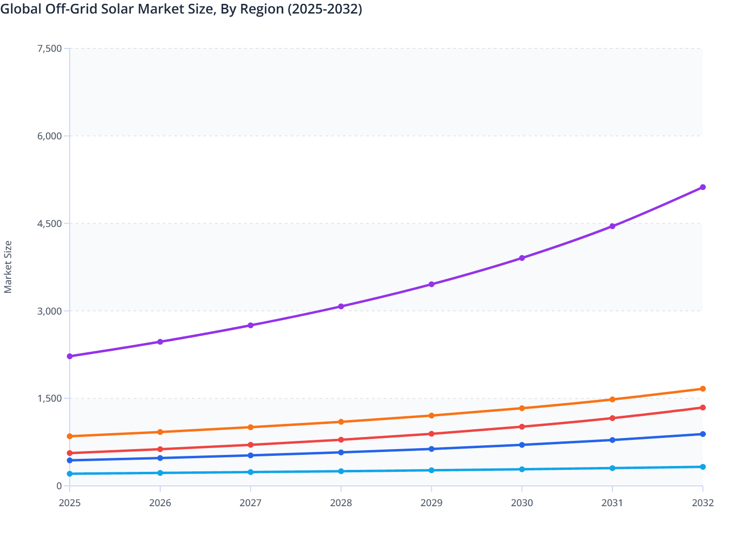Click the Market Size axis title

click(x=8, y=264)
